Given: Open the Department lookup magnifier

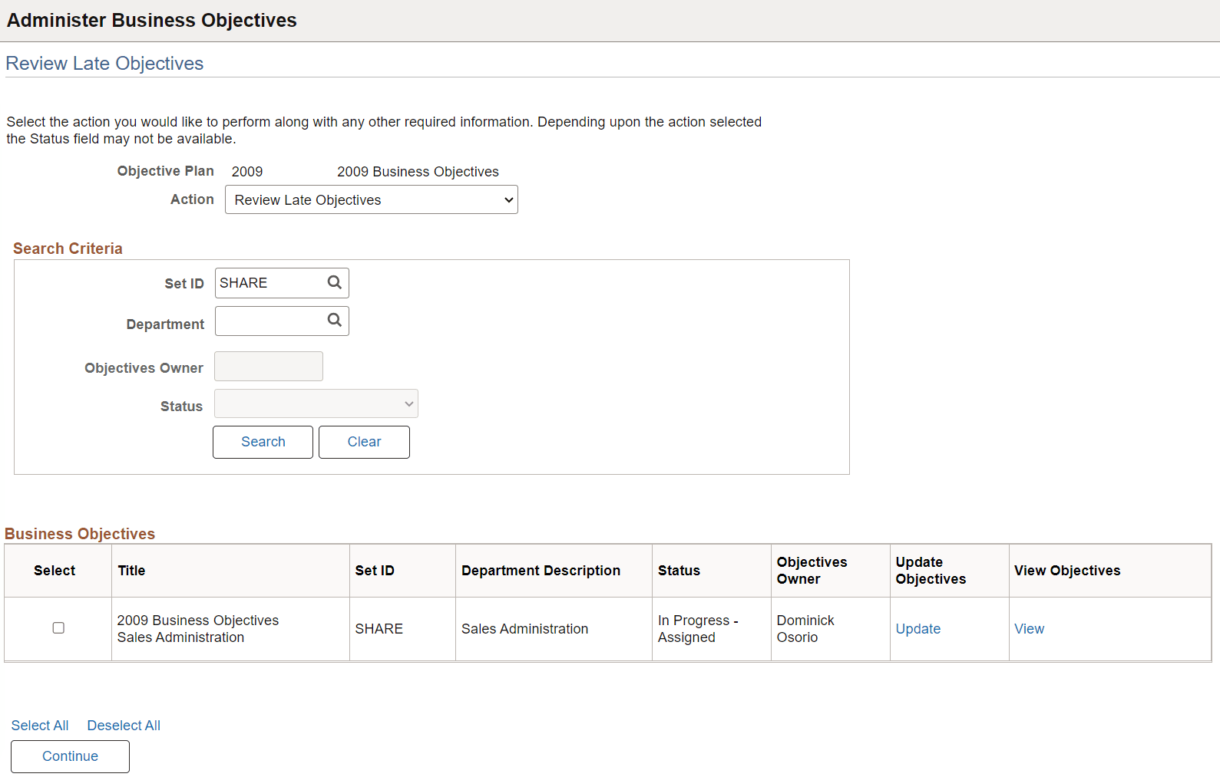Looking at the screenshot, I should 335,320.
